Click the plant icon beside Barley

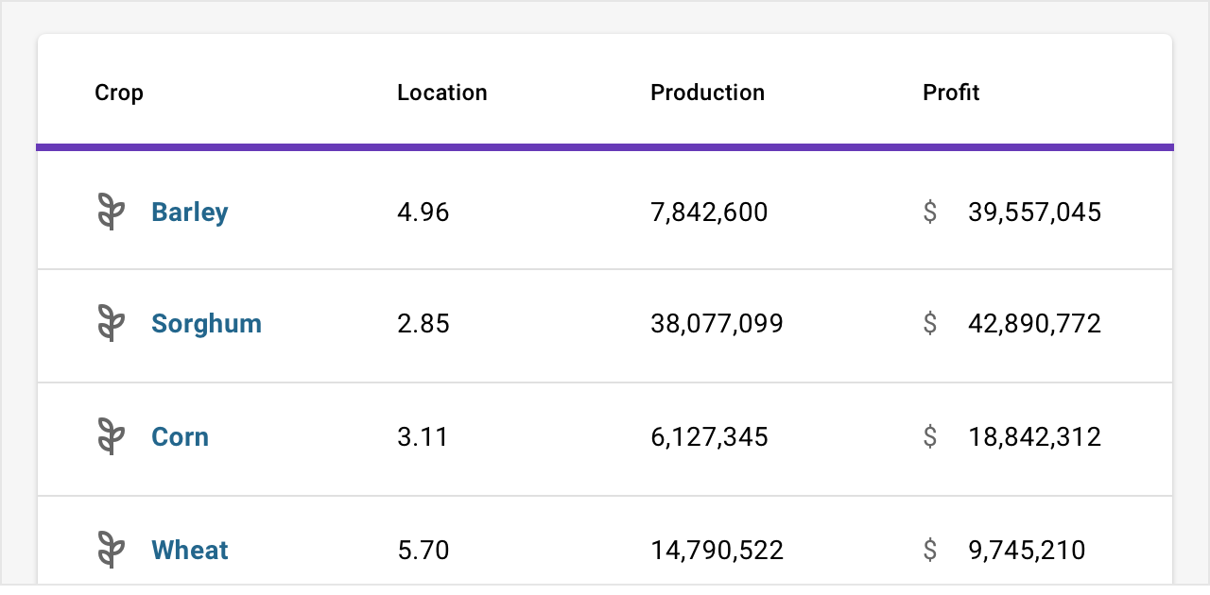112,212
